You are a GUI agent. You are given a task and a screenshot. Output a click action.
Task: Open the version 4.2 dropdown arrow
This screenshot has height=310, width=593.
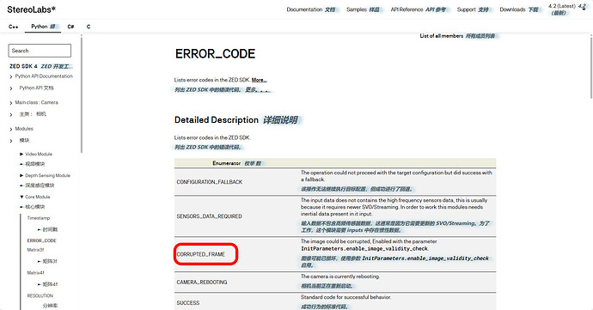(x=584, y=9)
